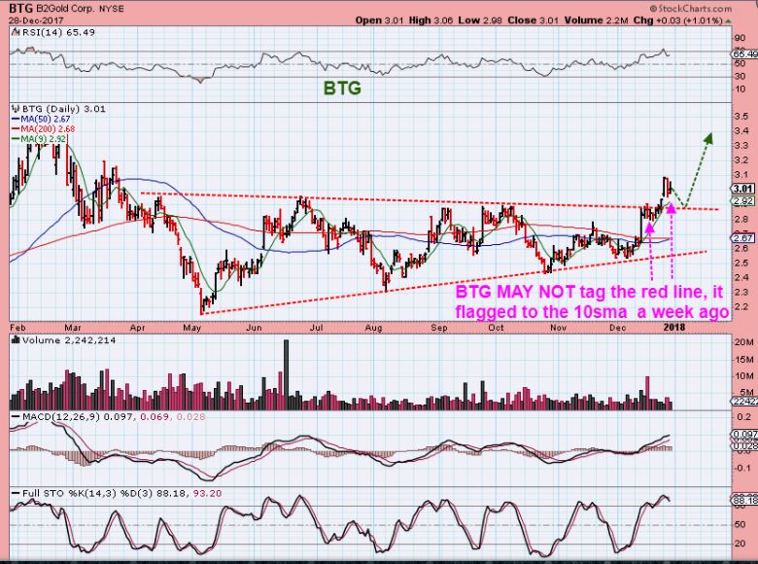Click the Volume 2.2M header value
The width and height of the screenshot is (758, 564).
coord(596,20)
